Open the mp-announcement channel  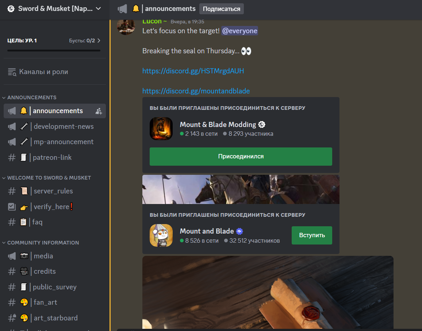[55, 142]
